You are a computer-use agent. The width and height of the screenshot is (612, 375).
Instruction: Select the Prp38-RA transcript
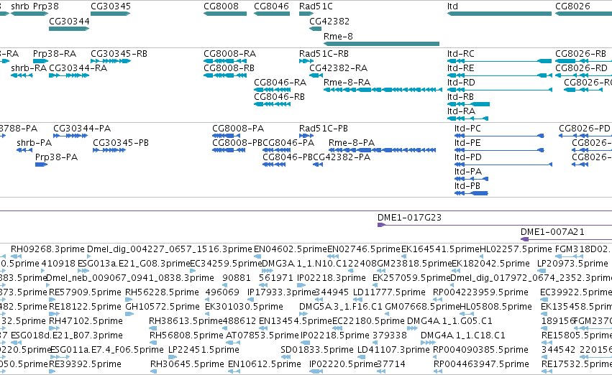40,61
